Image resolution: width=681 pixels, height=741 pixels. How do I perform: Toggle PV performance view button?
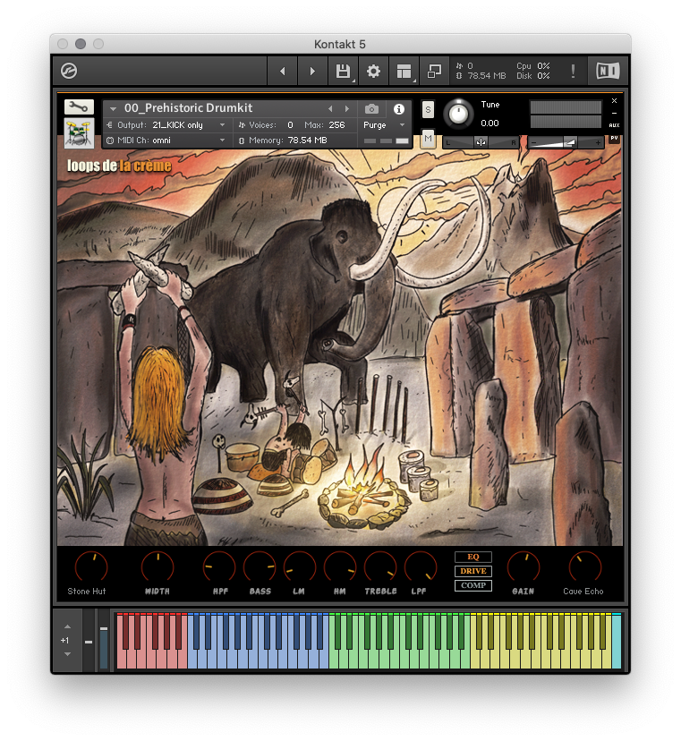point(614,138)
